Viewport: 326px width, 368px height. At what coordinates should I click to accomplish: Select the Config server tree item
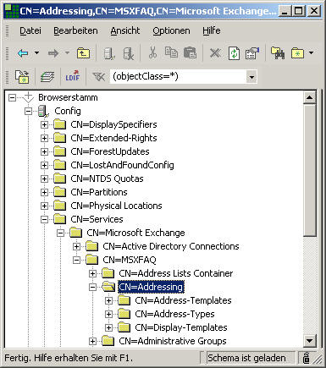click(x=68, y=111)
